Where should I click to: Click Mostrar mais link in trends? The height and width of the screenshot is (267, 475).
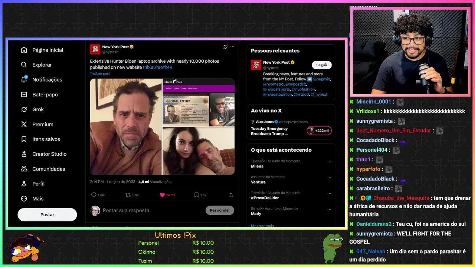pyautogui.click(x=262, y=226)
